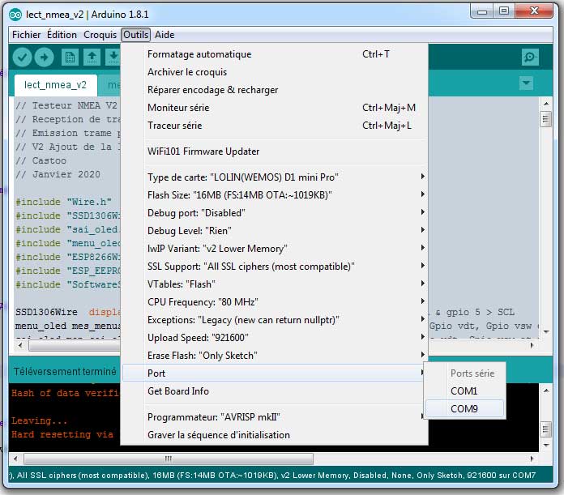The image size is (564, 495).
Task: Select the lect_nmea_v2 tab
Action: [x=55, y=85]
